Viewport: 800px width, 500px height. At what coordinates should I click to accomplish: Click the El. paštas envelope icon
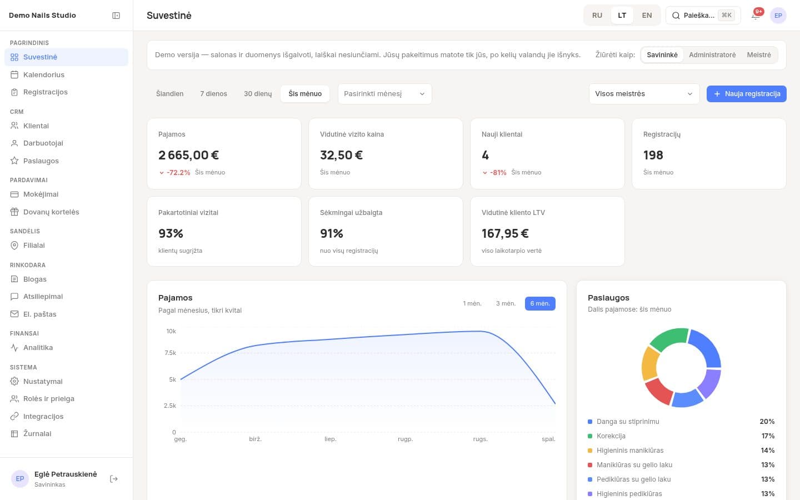click(14, 314)
